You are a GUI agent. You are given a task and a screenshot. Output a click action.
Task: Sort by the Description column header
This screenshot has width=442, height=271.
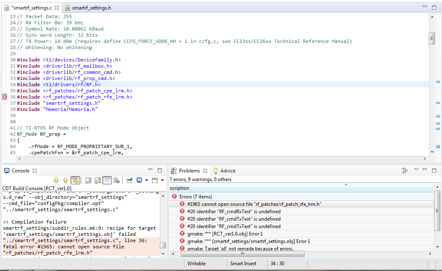click(x=302, y=188)
